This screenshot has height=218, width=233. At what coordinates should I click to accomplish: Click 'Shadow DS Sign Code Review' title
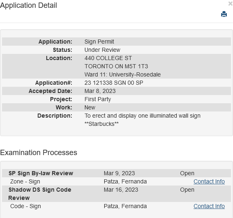click(40, 194)
